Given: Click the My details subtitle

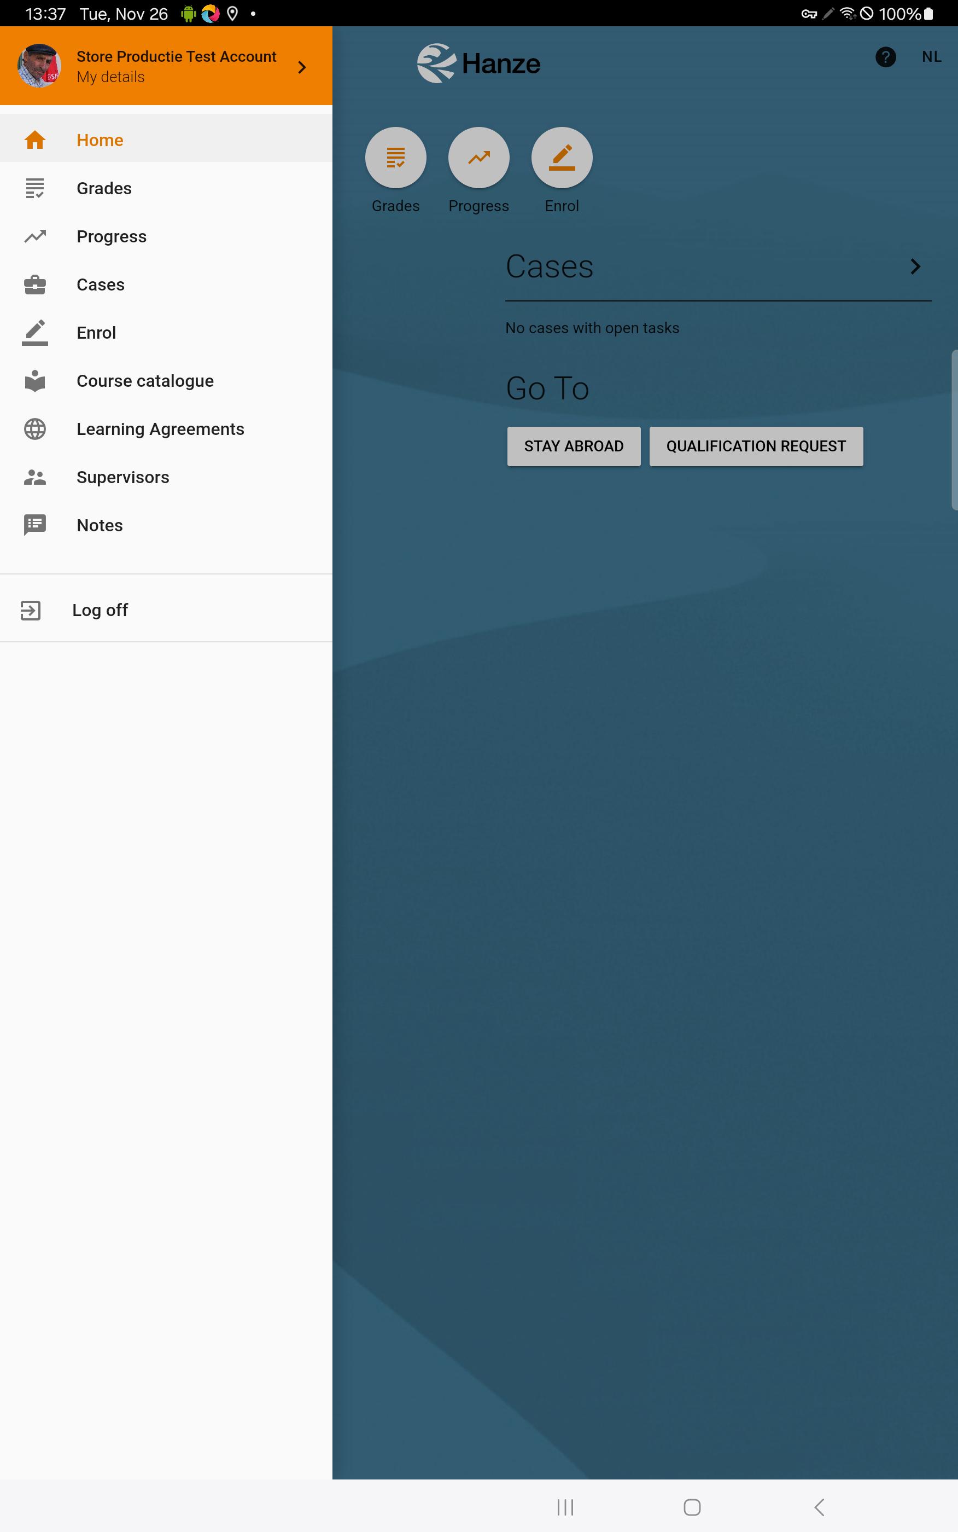Looking at the screenshot, I should (111, 77).
